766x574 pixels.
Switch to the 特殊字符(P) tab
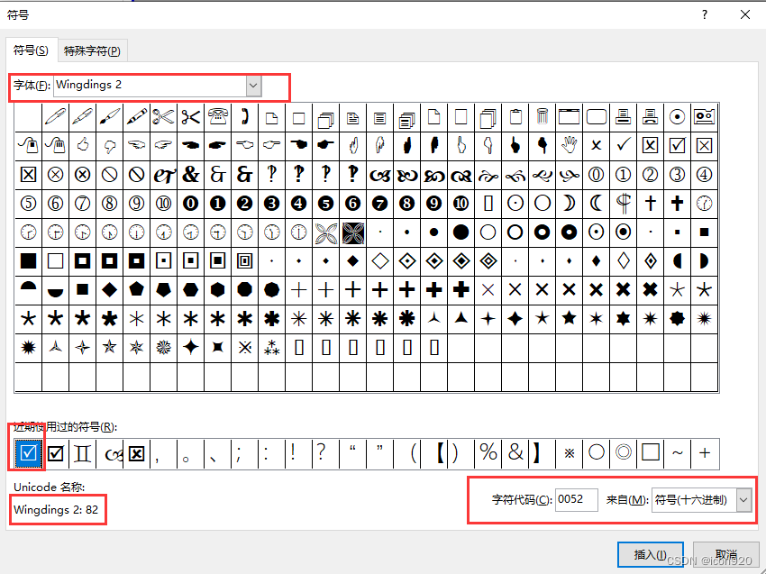92,50
